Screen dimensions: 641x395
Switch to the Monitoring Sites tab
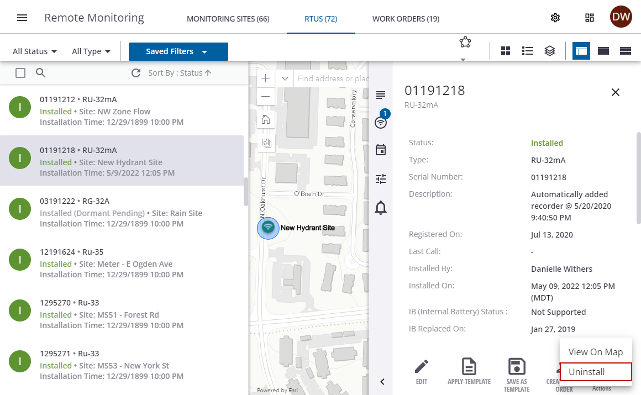[x=228, y=19]
